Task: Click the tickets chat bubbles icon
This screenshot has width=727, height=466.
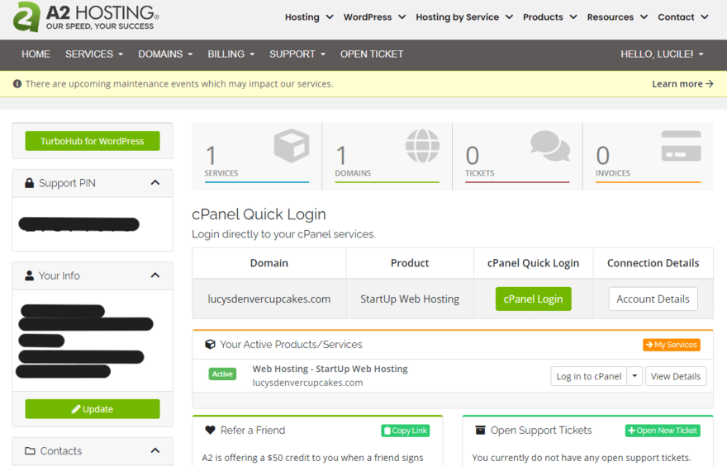Action: click(x=550, y=146)
